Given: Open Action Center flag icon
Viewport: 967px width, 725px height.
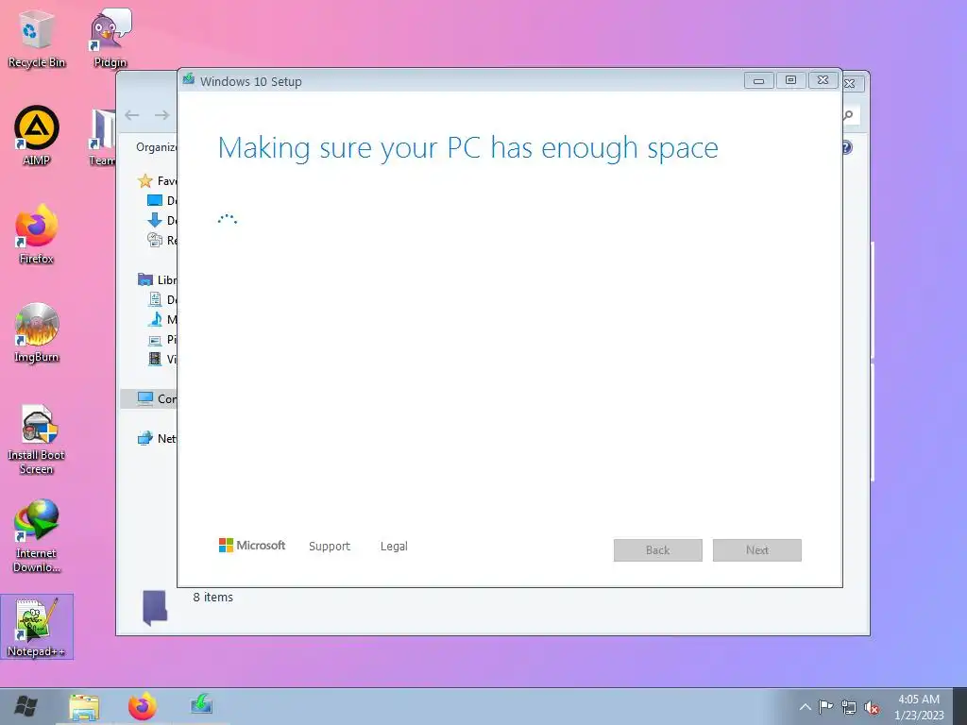Looking at the screenshot, I should 825,707.
